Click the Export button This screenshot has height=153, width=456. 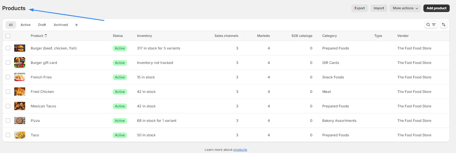(x=360, y=8)
